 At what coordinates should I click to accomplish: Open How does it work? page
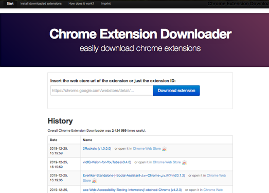click(81, 4)
